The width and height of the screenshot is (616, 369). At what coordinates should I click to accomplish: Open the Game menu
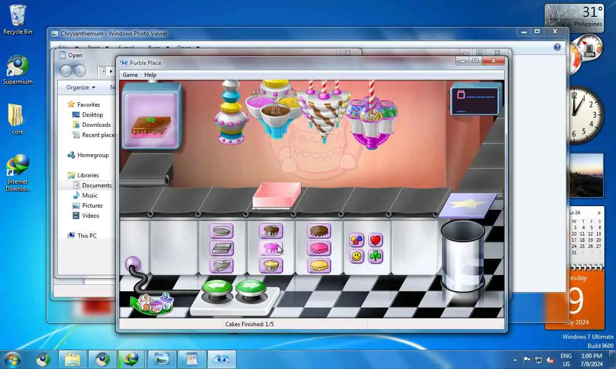pos(130,75)
